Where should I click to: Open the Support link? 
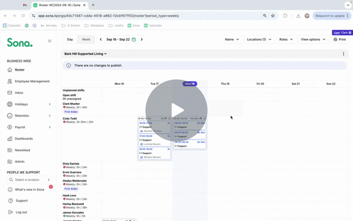coord(21,201)
